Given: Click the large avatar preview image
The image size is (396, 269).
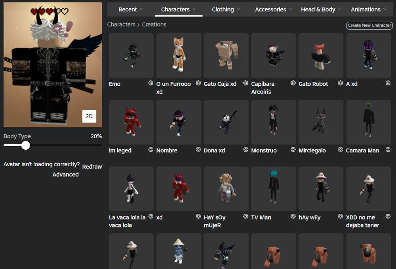Looking at the screenshot, I should (53, 65).
